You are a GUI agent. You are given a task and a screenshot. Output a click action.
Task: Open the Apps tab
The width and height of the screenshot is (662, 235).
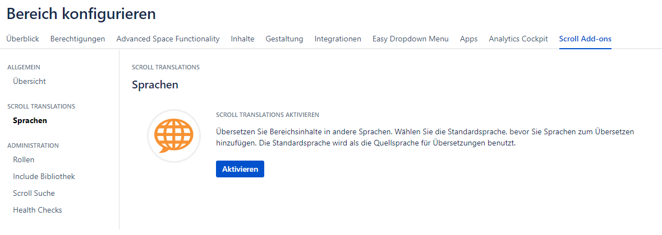(x=468, y=39)
